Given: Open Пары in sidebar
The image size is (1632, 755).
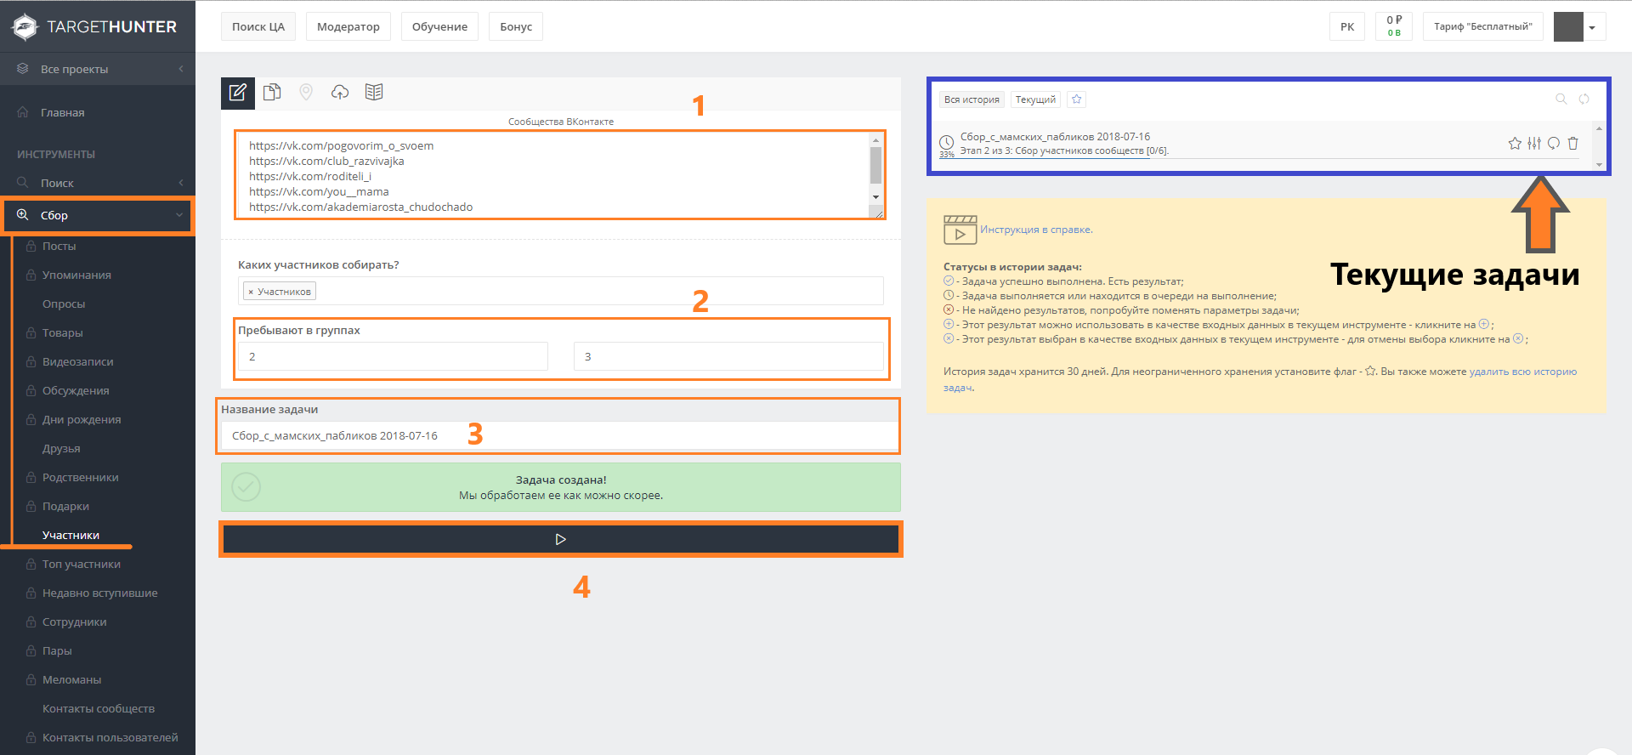Looking at the screenshot, I should pos(57,650).
